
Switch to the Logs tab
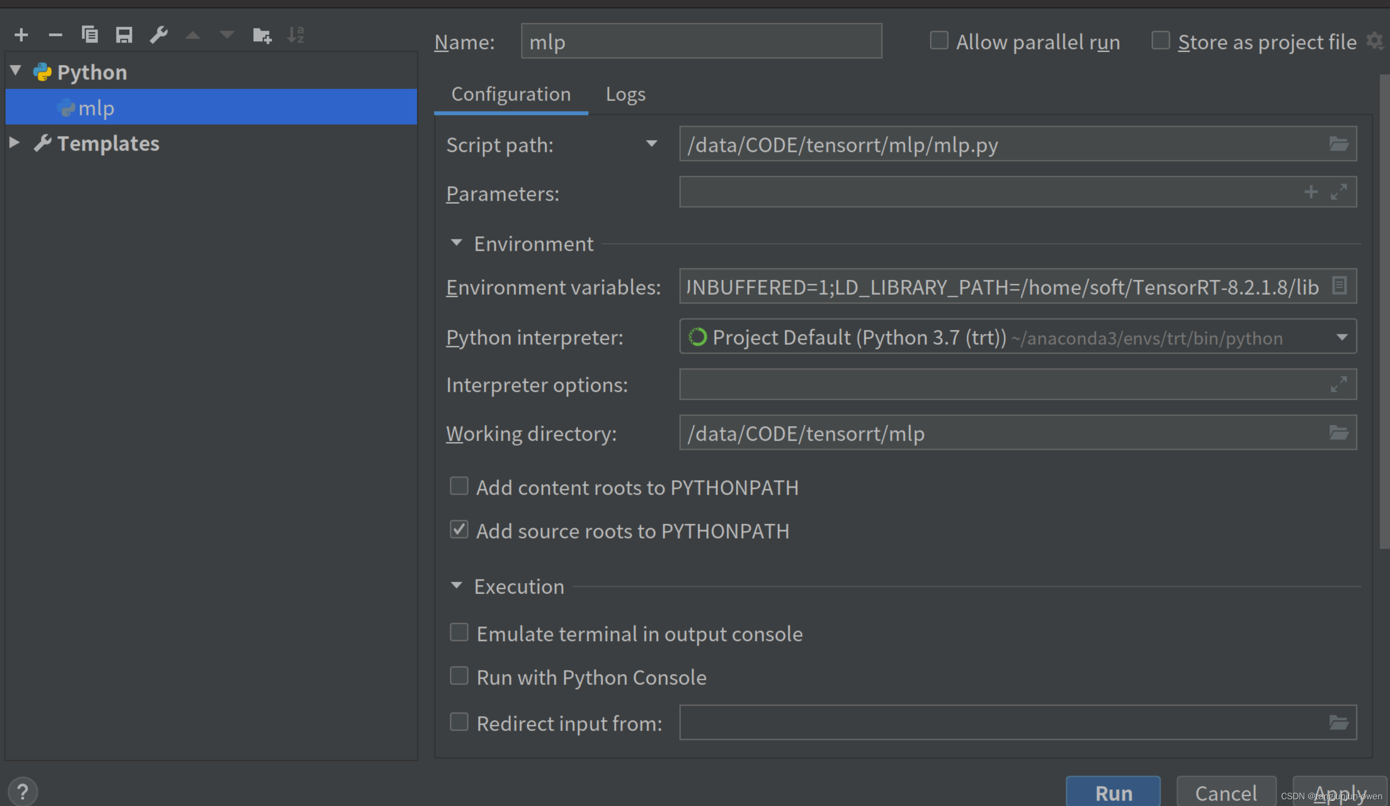625,94
